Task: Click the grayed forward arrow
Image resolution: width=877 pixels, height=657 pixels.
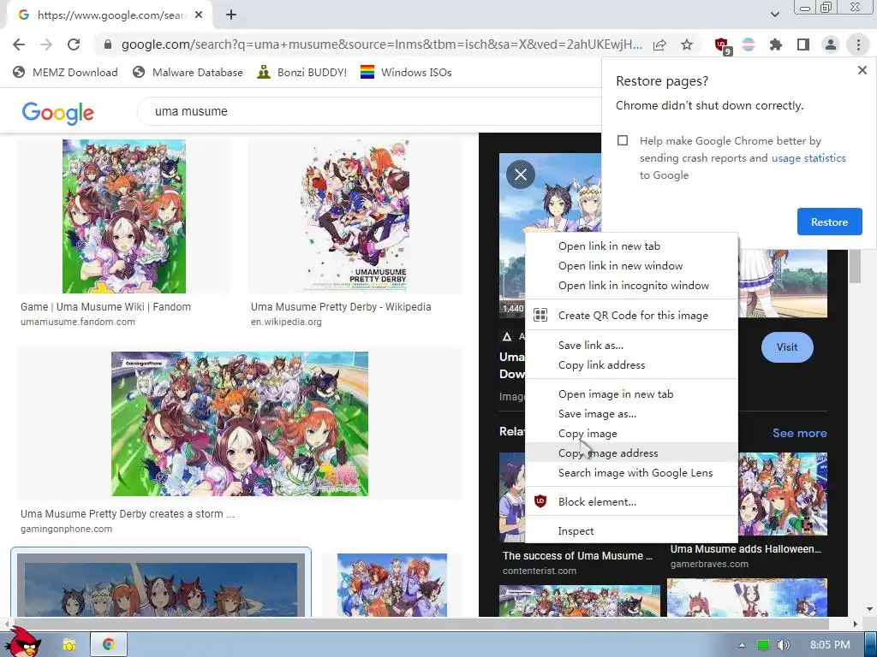Action: point(46,44)
